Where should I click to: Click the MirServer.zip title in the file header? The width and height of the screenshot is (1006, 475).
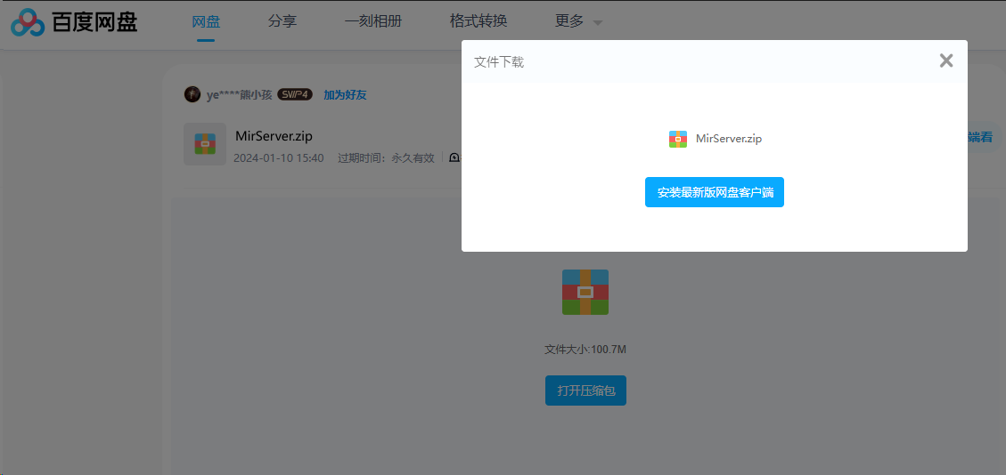(x=274, y=136)
